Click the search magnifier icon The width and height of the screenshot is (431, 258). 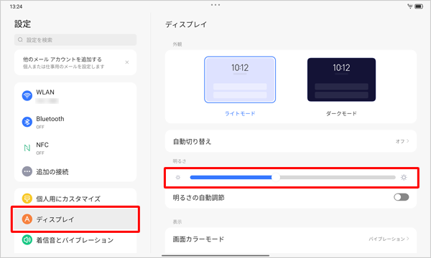click(20, 39)
